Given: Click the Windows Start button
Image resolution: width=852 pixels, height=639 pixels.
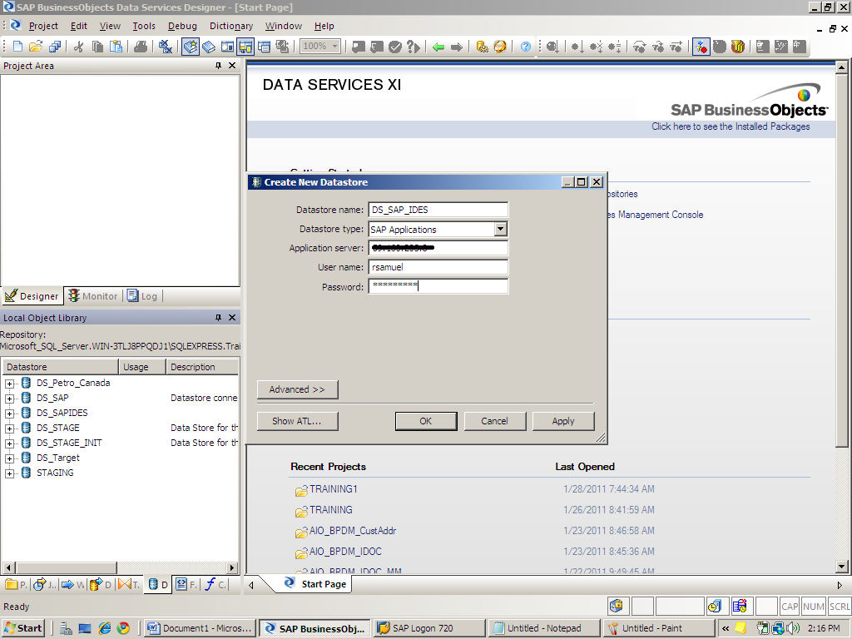Looking at the screenshot, I should (22, 628).
